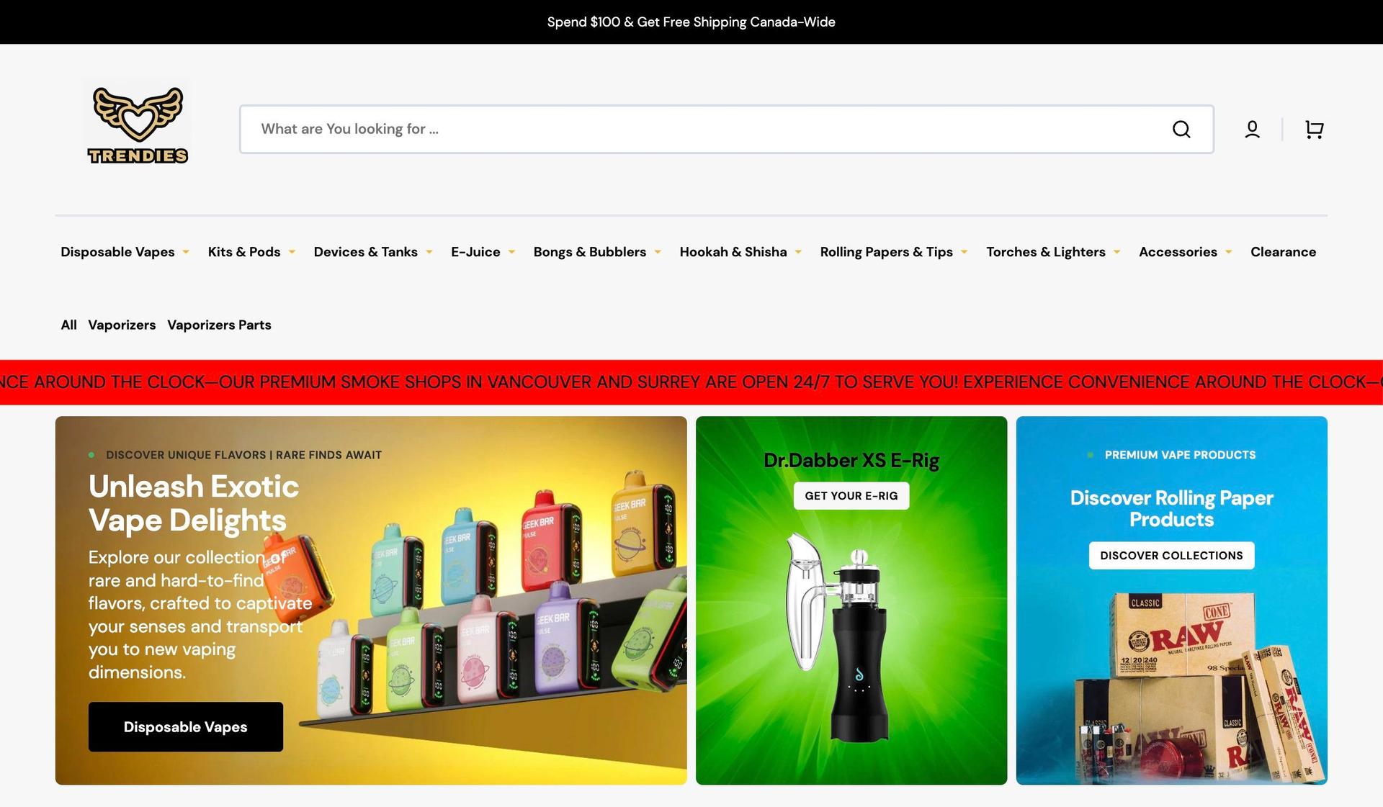Screen dimensions: 1383x807
Task: Open the Rolling Papers & Tips menu label
Action: tap(886, 252)
